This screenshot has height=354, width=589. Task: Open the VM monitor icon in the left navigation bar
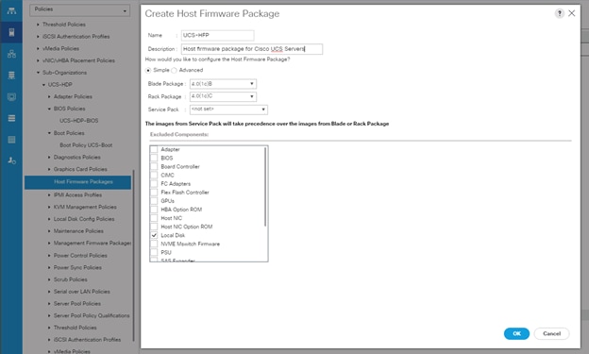click(11, 97)
